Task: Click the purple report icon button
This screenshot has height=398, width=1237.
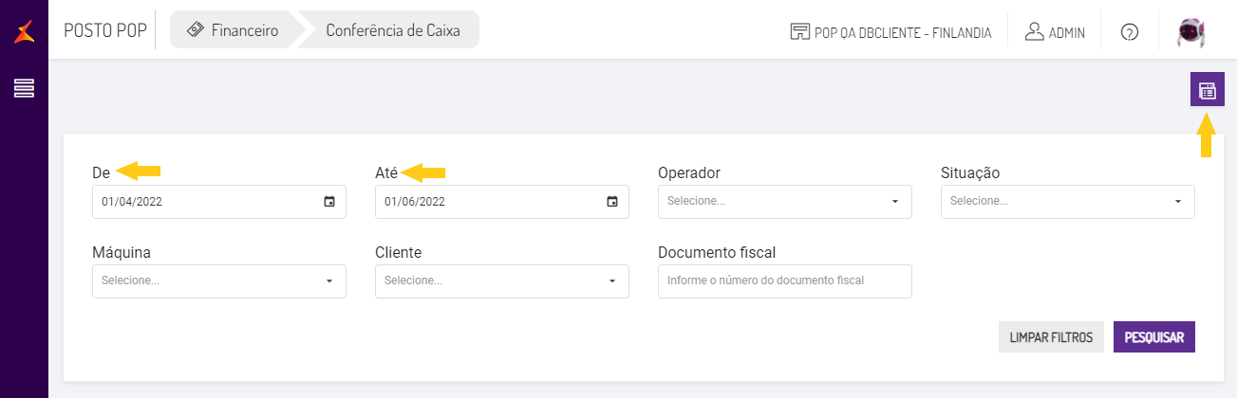Action: point(1207,91)
